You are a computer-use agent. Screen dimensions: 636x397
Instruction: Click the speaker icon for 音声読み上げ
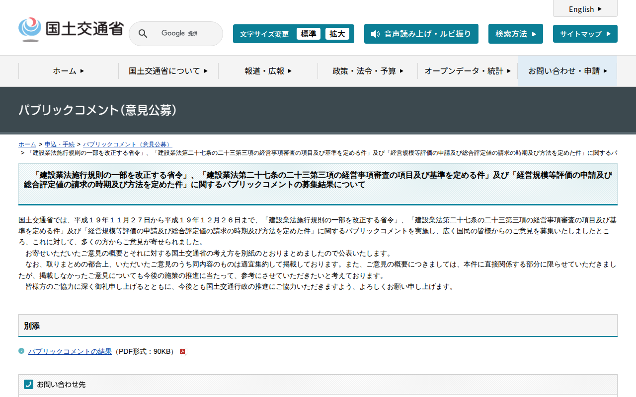[375, 34]
